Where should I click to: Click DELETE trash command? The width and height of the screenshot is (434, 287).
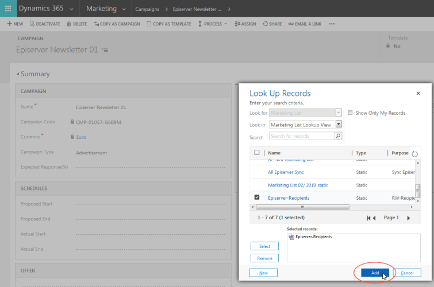pos(77,24)
